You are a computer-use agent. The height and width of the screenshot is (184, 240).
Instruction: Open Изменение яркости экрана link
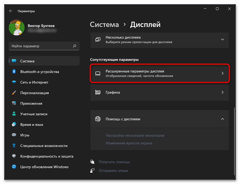(x=129, y=143)
